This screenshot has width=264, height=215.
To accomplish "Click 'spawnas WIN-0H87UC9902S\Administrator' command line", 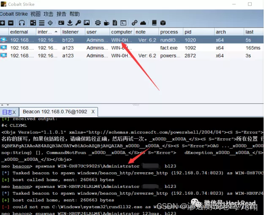I will [x=87, y=166].
